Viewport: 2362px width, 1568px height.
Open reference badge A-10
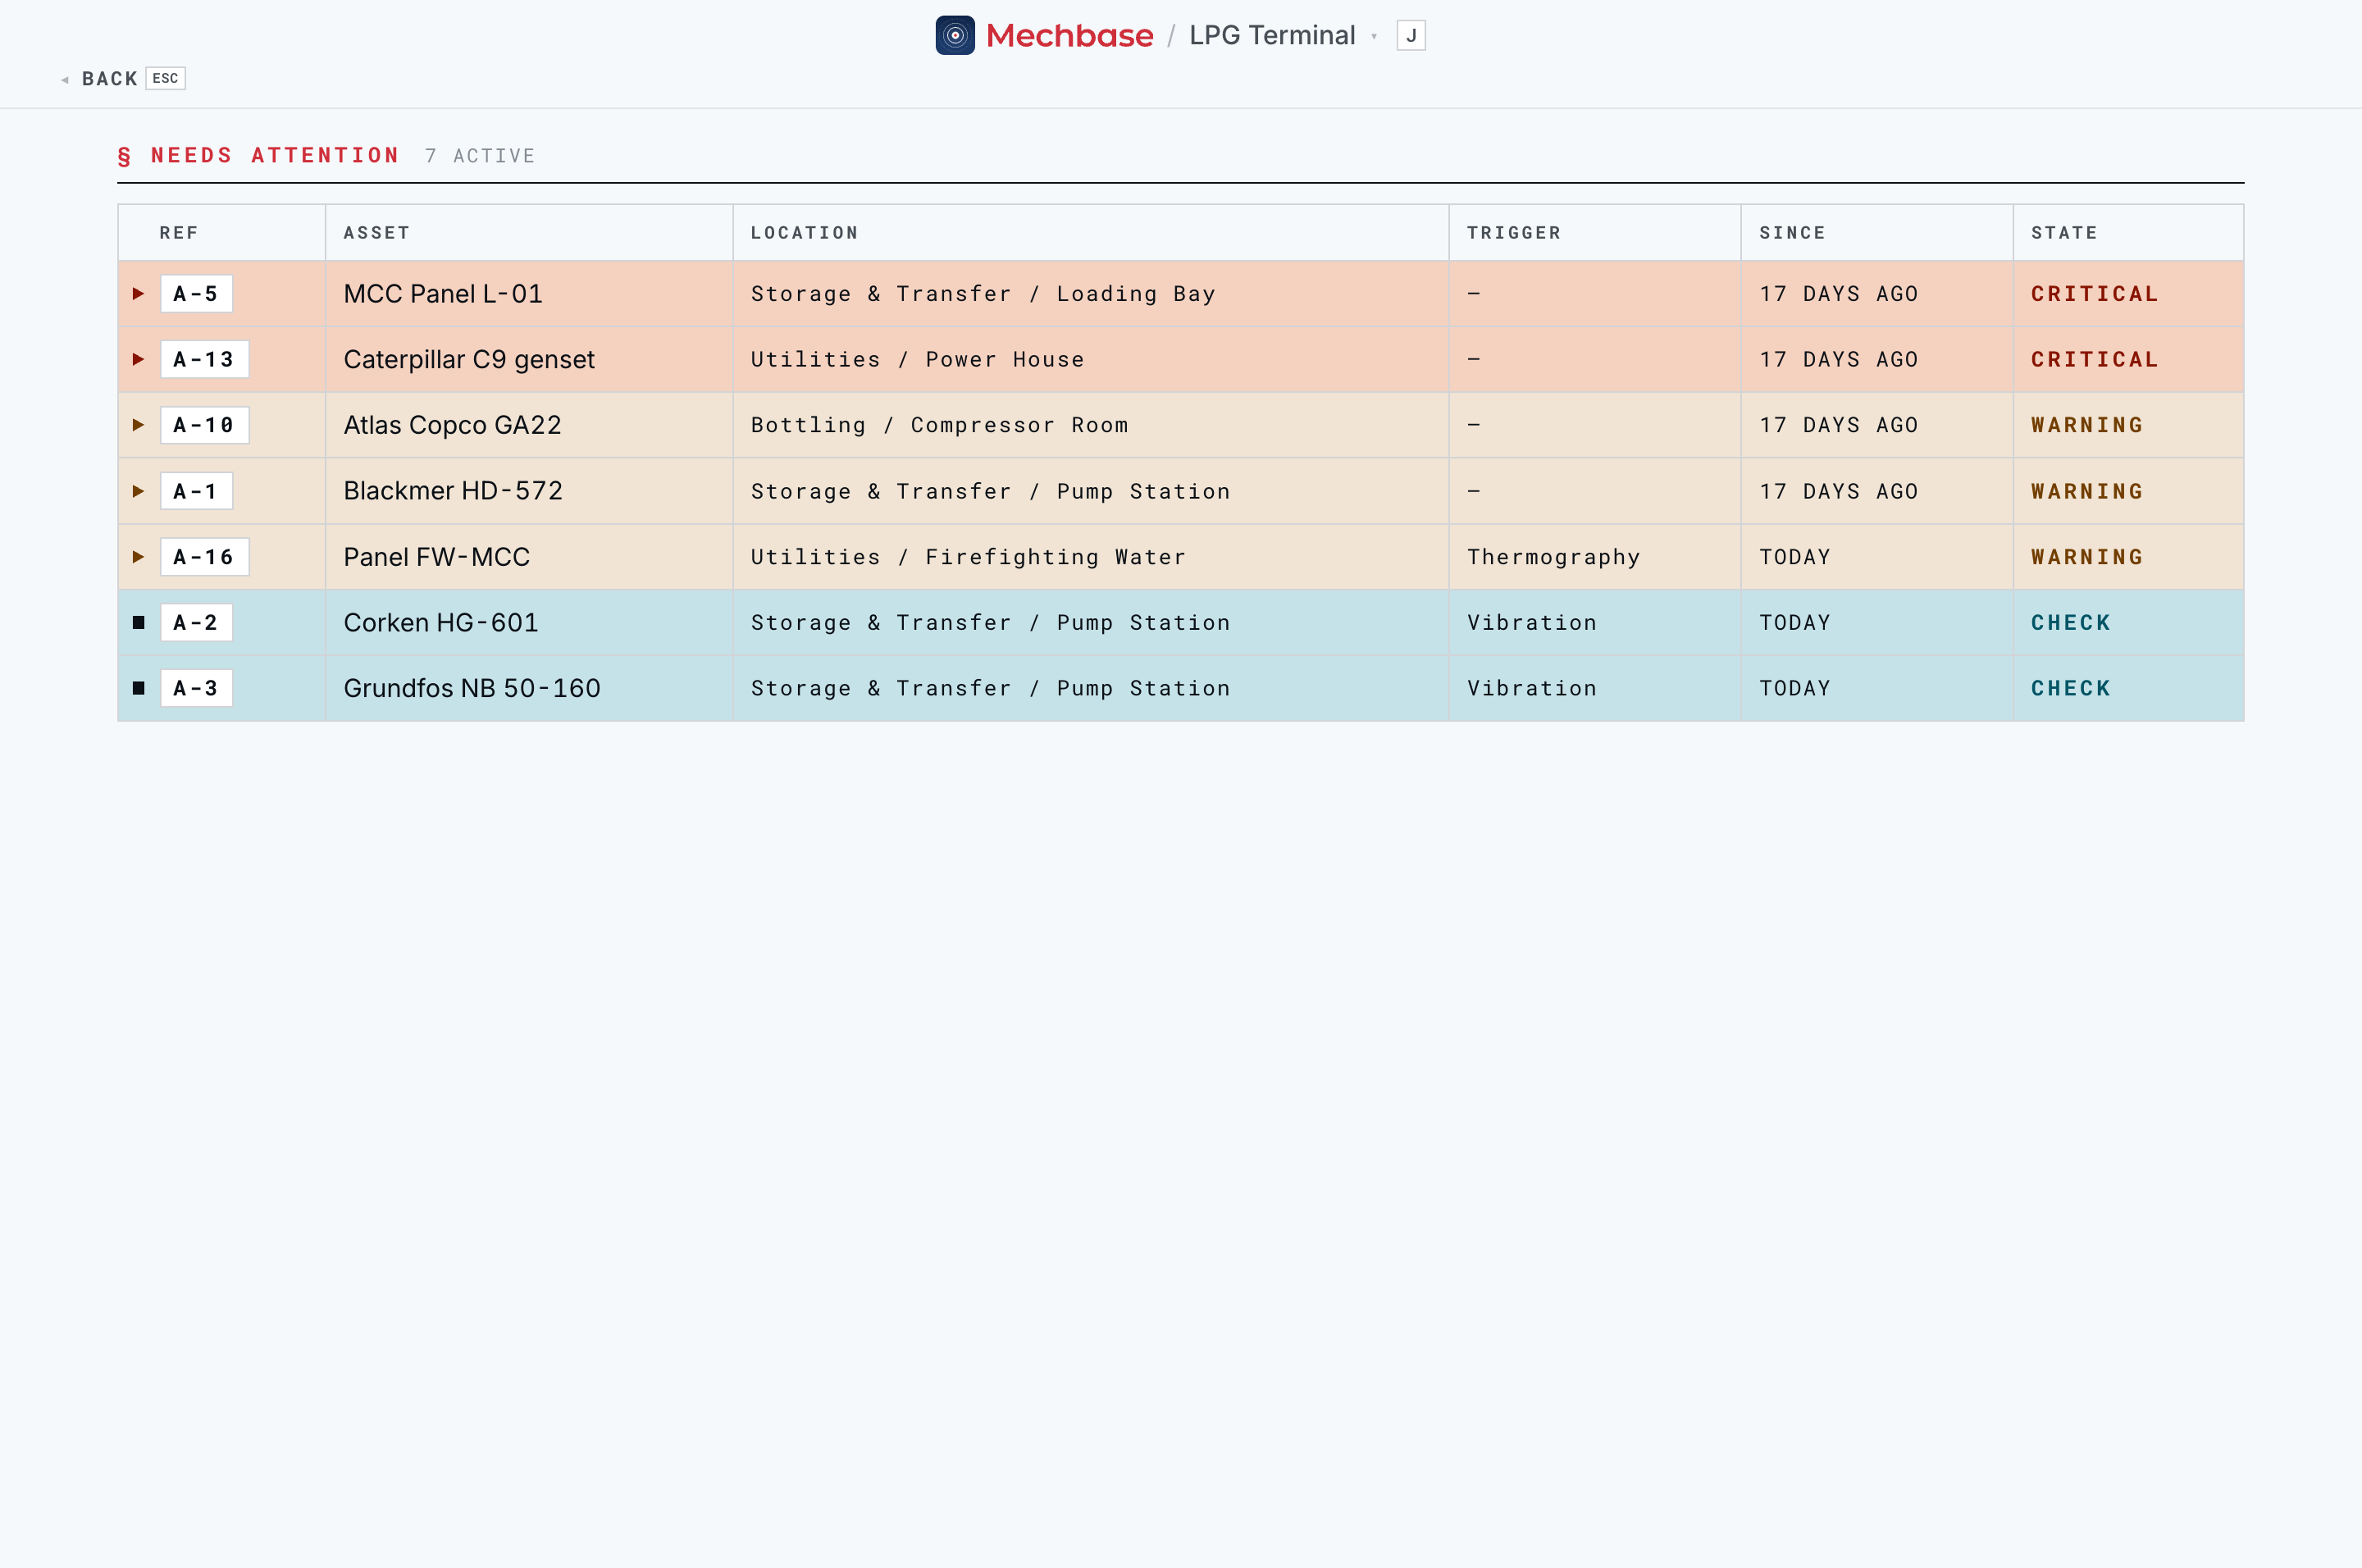(204, 425)
